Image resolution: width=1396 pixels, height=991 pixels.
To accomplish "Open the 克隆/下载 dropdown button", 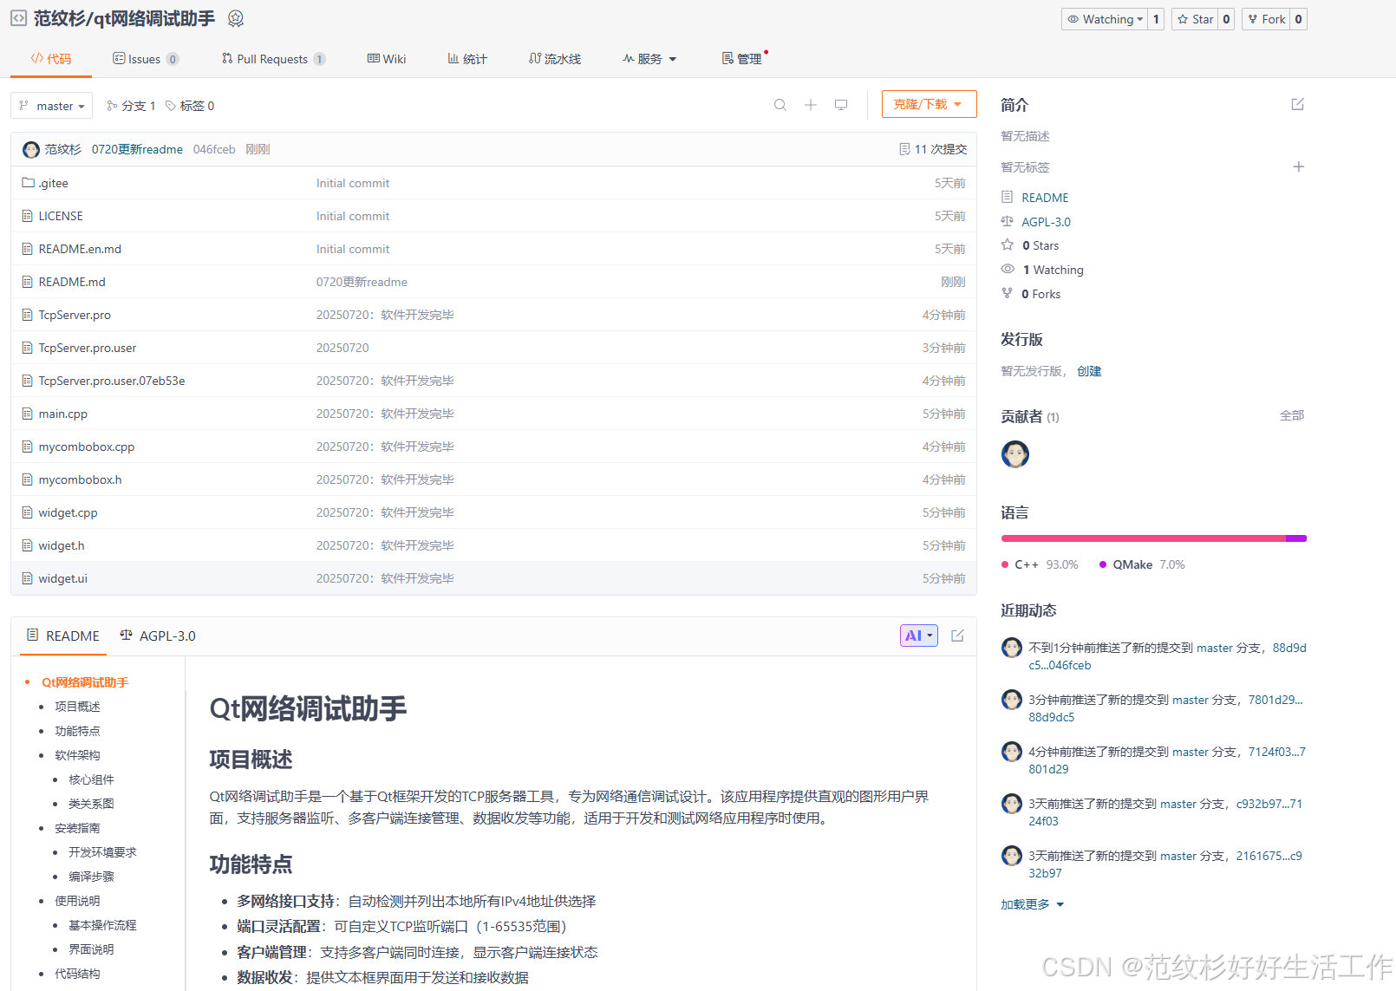I will point(929,104).
